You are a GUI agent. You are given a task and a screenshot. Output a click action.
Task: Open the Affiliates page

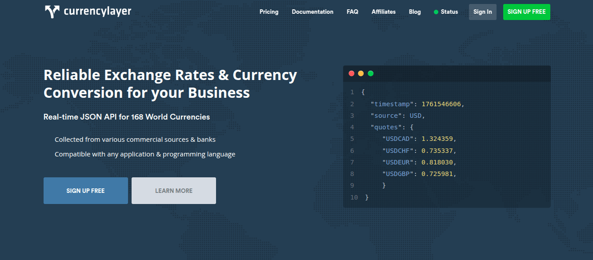click(384, 12)
